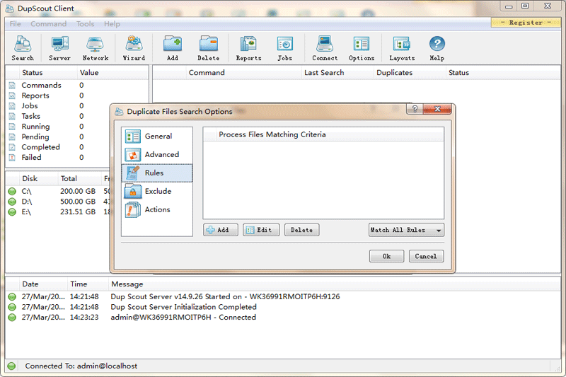This screenshot has width=566, height=377.
Task: Click the Network toolbar icon
Action: click(x=96, y=49)
